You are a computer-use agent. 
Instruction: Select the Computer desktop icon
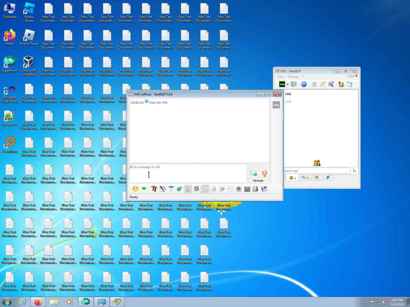click(x=10, y=11)
